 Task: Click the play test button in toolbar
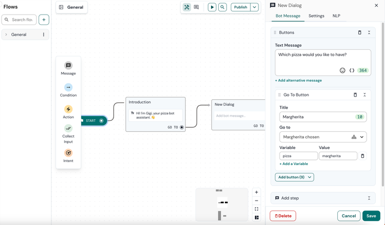(212, 8)
